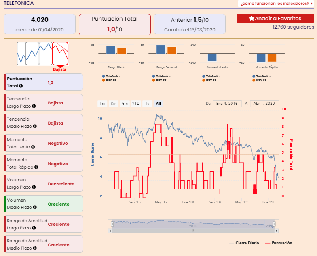Screen dimensions: 317x256
Task: Toggle Telefonica series in Momento Lento legend
Action: [211, 77]
